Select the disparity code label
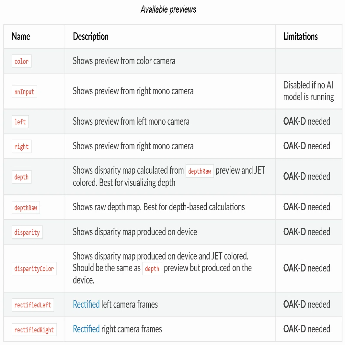345x345 pixels. [27, 232]
